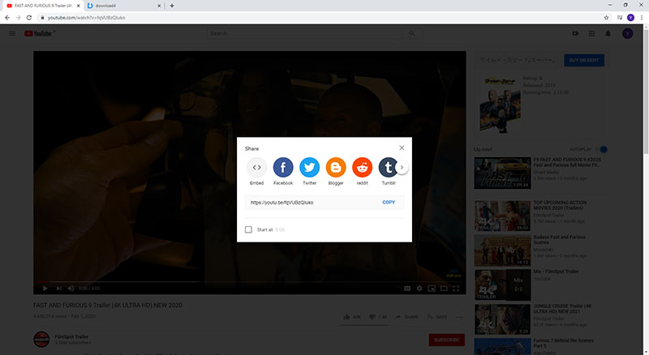This screenshot has width=649, height=355.
Task: Open Badass Fast and Furious Scenes video
Action: 502,250
